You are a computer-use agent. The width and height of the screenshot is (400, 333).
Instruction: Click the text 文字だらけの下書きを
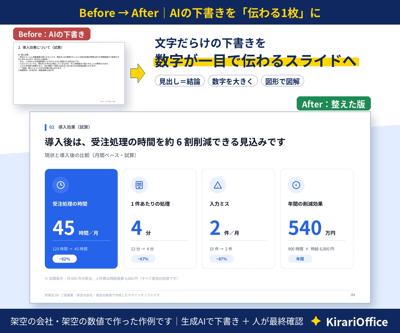[x=210, y=43]
